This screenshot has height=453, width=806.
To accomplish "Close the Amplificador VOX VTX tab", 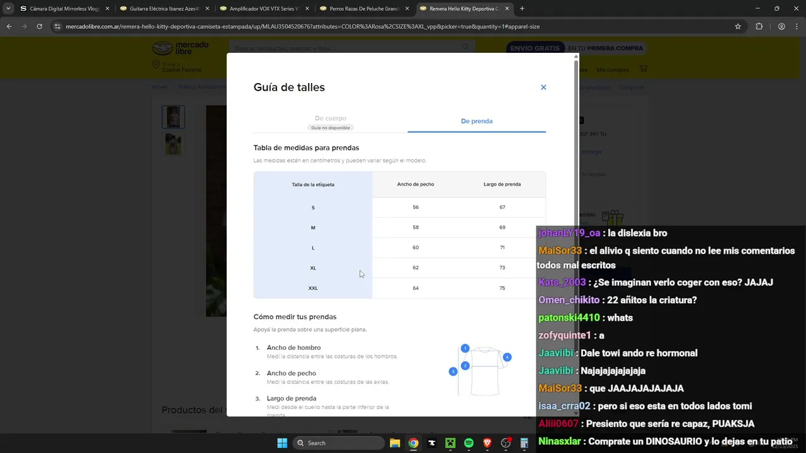I will click(307, 9).
